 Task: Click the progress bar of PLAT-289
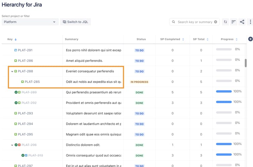click(x=224, y=92)
